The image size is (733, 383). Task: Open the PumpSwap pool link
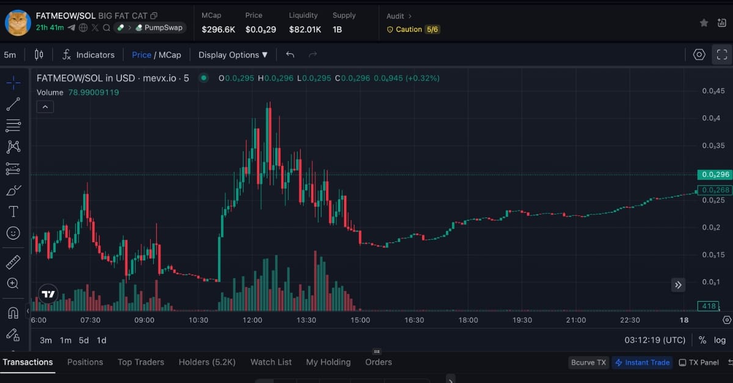click(x=159, y=27)
